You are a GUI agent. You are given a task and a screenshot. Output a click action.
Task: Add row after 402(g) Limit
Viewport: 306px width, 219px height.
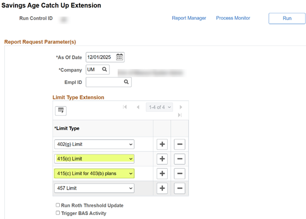162,145
